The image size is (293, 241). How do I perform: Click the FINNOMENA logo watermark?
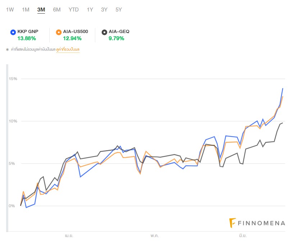click(x=257, y=223)
